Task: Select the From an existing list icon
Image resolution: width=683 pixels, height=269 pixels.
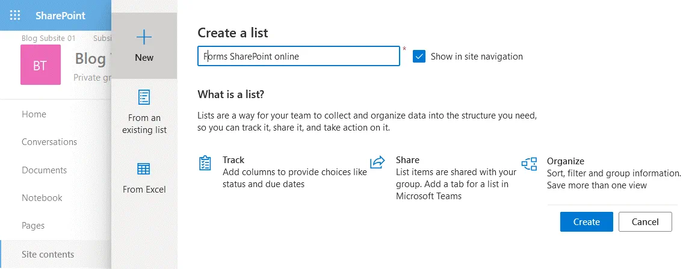Action: [144, 97]
